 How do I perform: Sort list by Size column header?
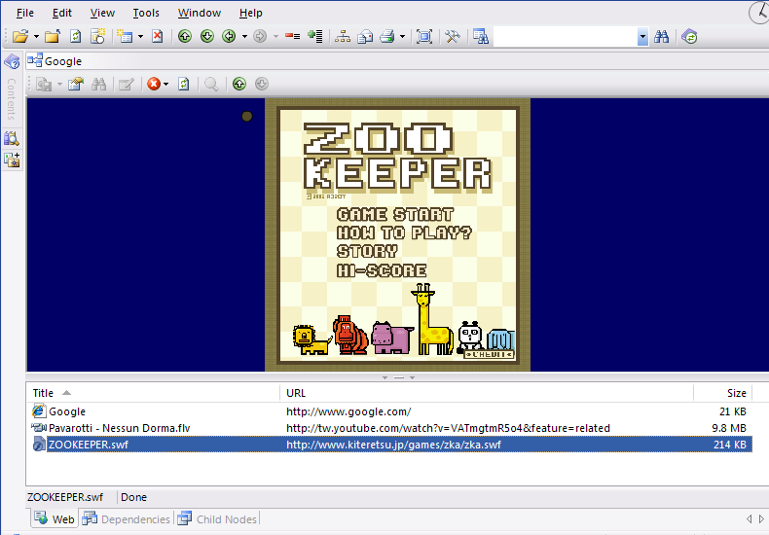[x=723, y=393]
